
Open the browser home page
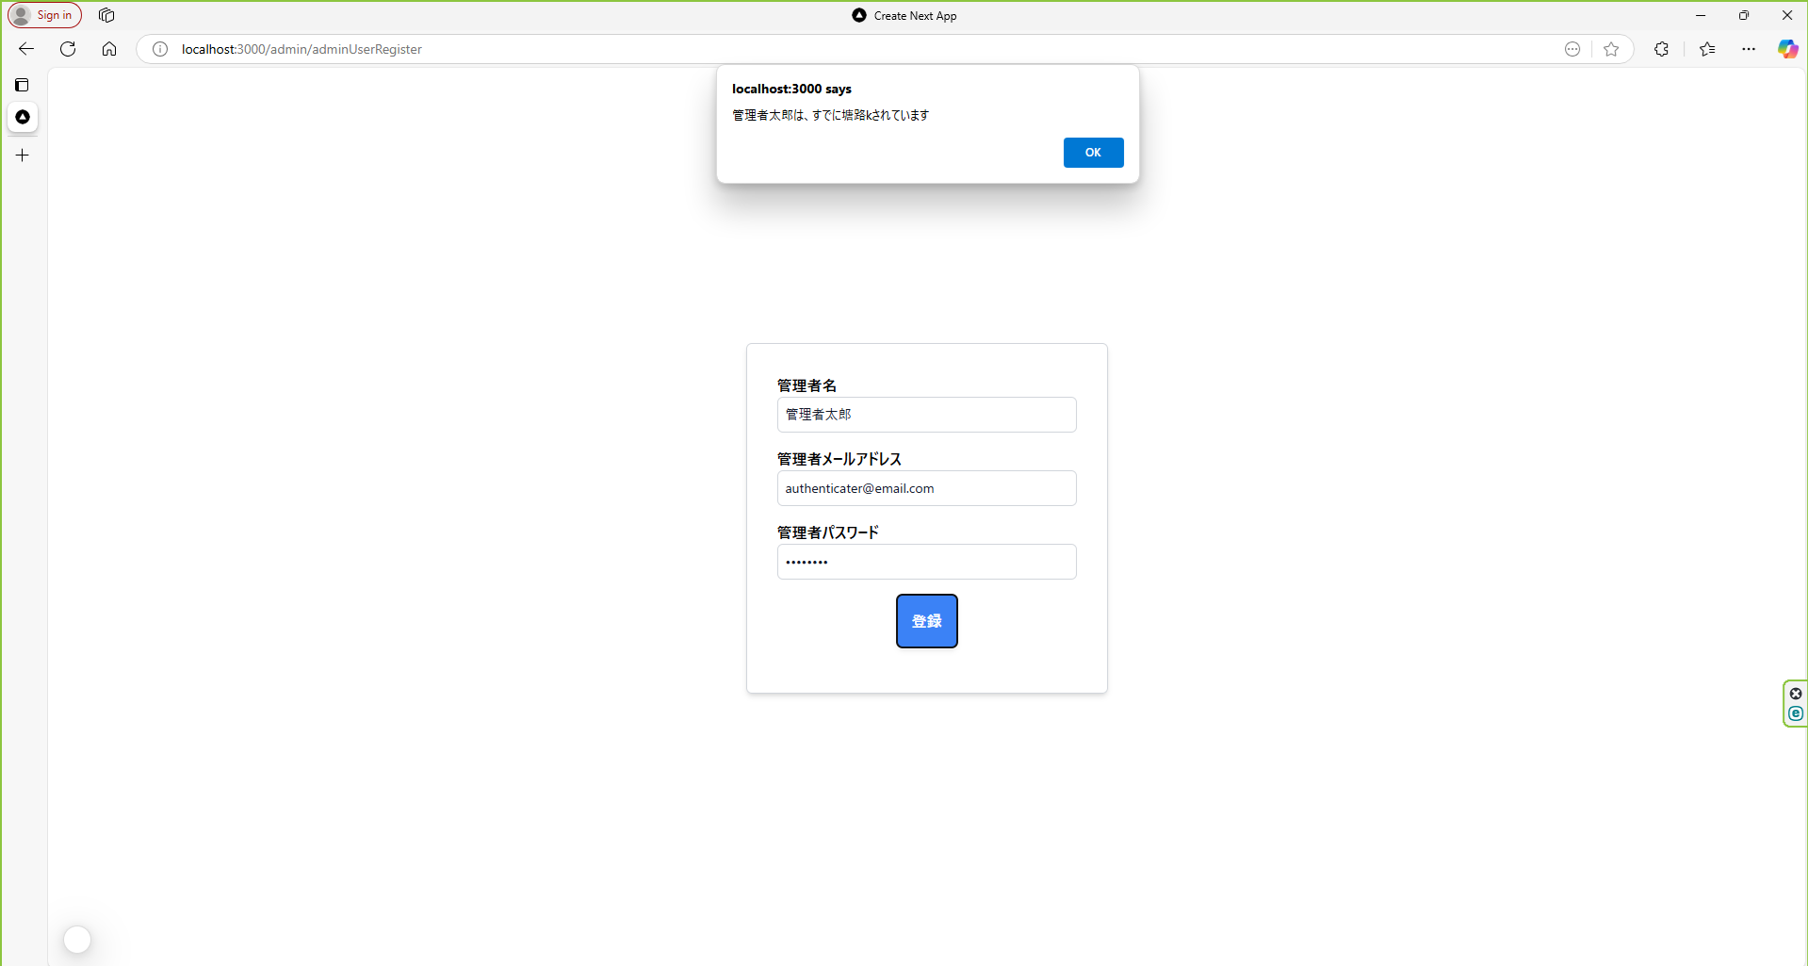[108, 49]
